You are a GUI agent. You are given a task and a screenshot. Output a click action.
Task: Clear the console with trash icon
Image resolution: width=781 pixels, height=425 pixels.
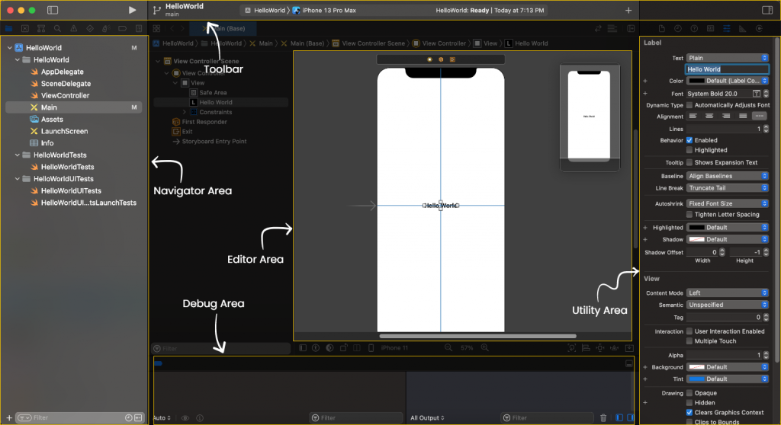click(x=603, y=417)
